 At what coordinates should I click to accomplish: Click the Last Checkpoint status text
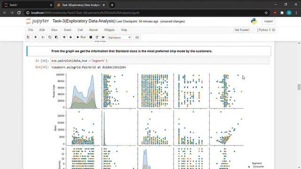(137, 22)
